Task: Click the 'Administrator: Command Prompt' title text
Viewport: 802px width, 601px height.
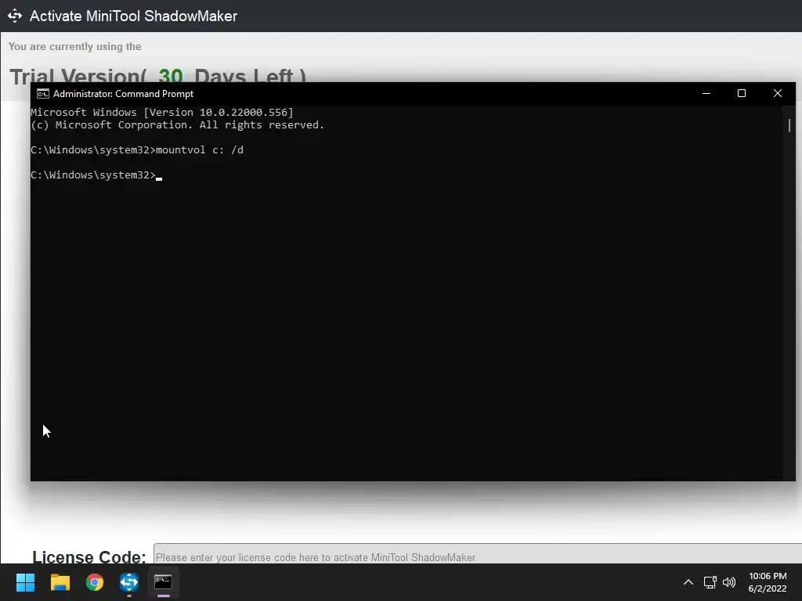Action: (x=123, y=94)
